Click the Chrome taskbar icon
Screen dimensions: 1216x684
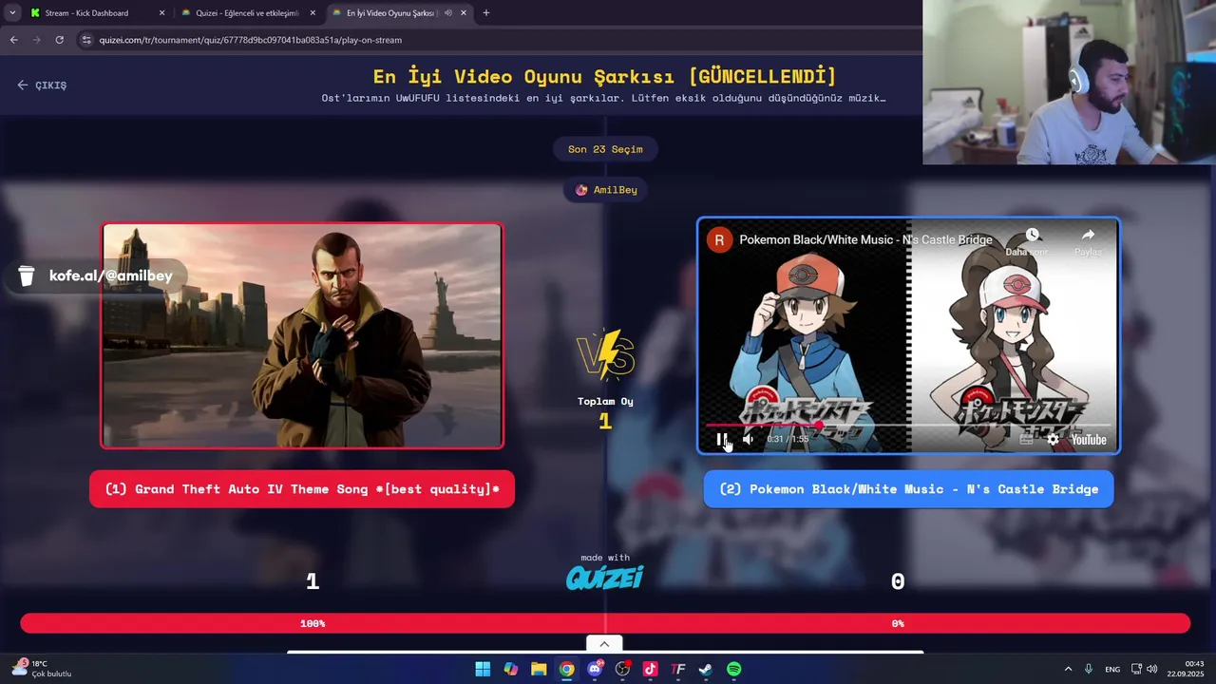tap(566, 669)
